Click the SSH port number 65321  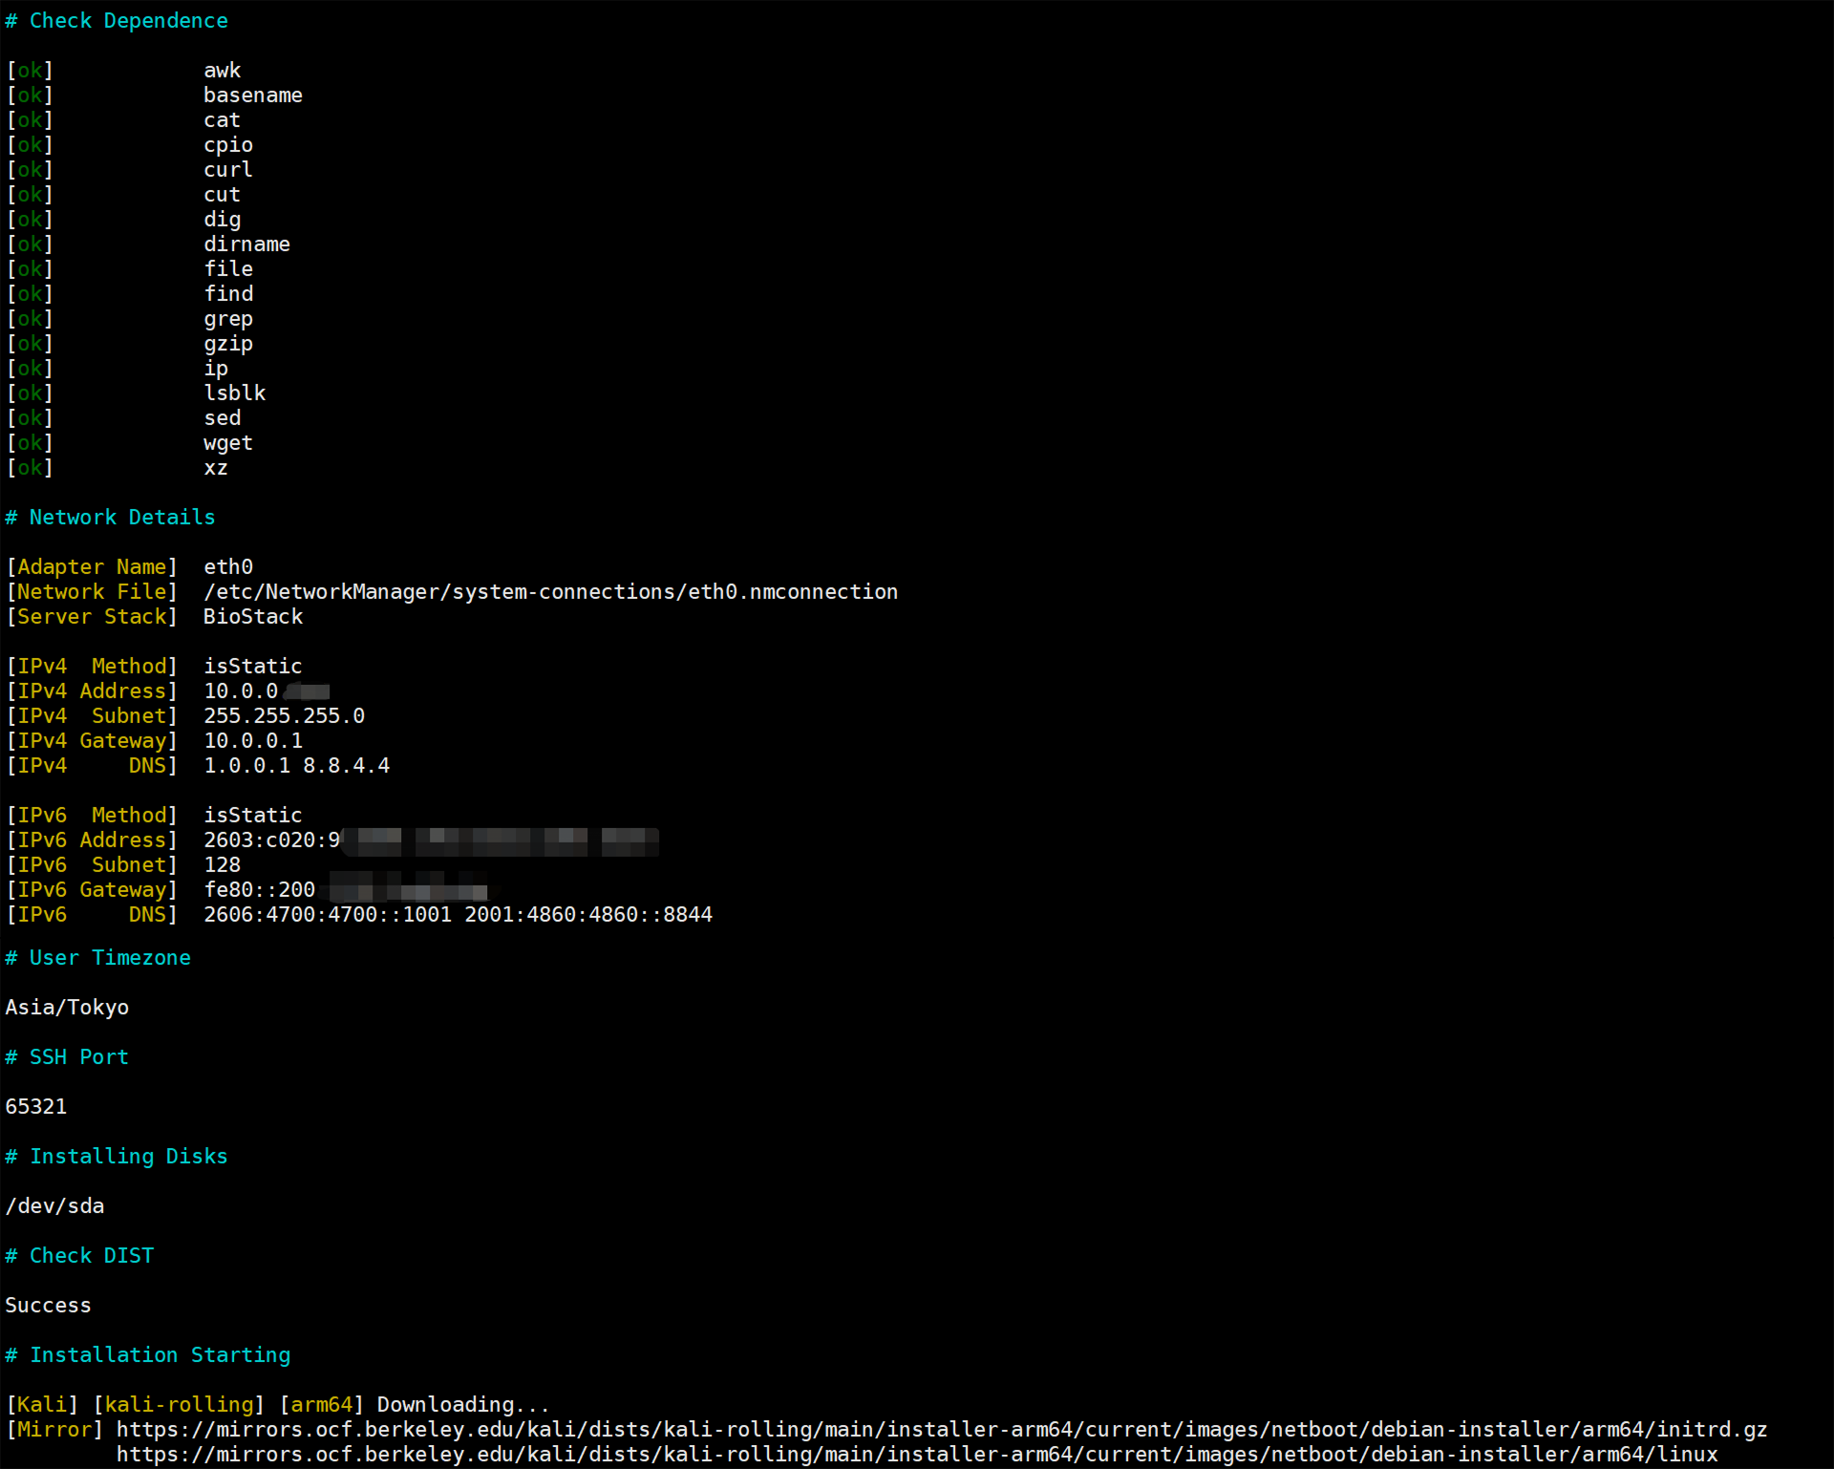(36, 1106)
